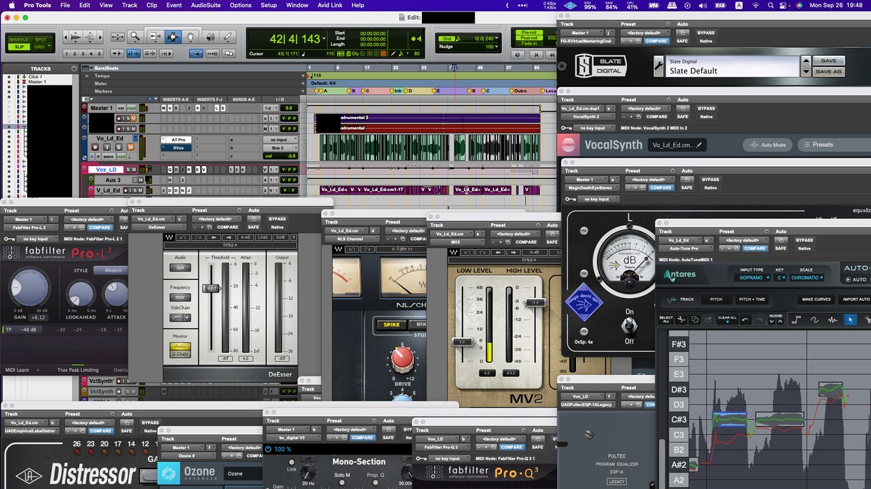Click VocalSynth Auto Mode button
The height and width of the screenshot is (489, 871).
768,145
